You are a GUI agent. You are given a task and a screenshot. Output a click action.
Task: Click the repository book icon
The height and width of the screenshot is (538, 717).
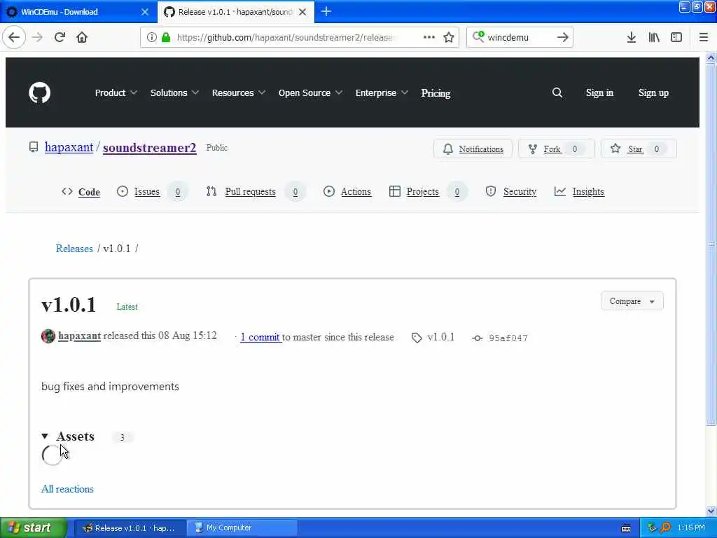(x=34, y=147)
